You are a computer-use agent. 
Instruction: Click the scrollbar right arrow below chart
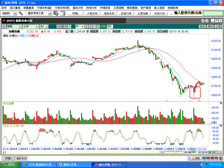coord(162,152)
